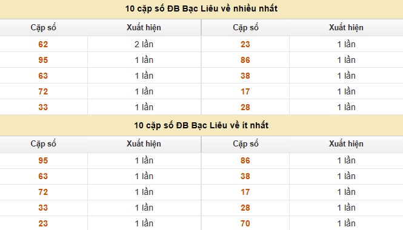Pick pair 23 in the "ít nhất" table

click(x=43, y=223)
